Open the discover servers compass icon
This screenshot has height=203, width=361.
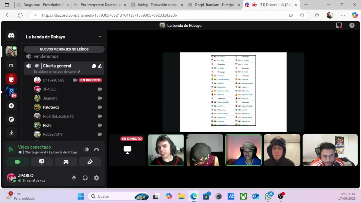tap(11, 119)
